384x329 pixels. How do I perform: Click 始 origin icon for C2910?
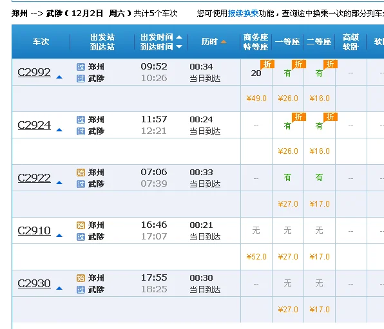tap(81, 225)
